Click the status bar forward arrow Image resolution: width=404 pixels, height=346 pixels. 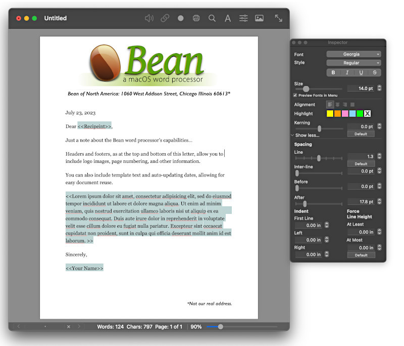[79, 326]
